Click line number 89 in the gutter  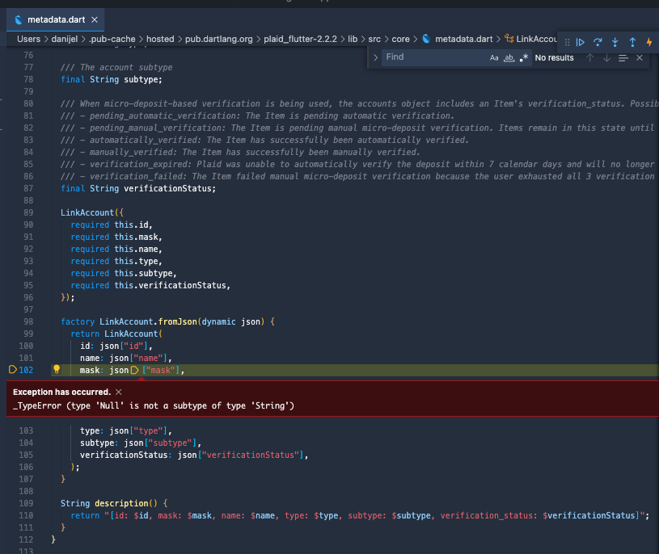(28, 212)
